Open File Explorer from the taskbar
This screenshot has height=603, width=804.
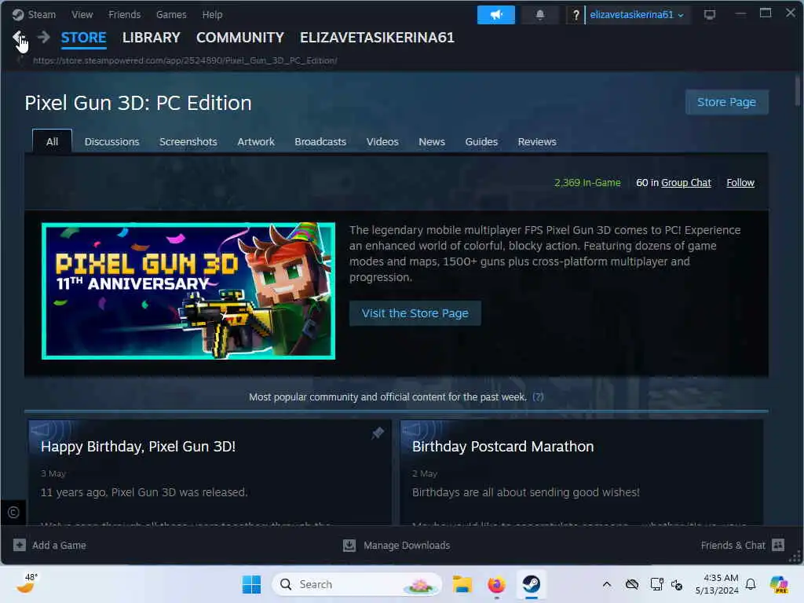click(x=462, y=584)
